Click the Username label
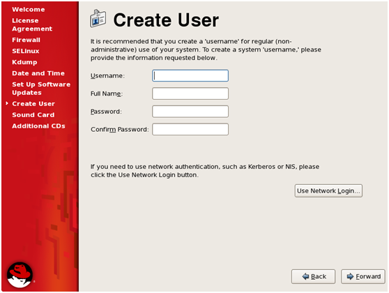This screenshot has width=389, height=293. (107, 76)
